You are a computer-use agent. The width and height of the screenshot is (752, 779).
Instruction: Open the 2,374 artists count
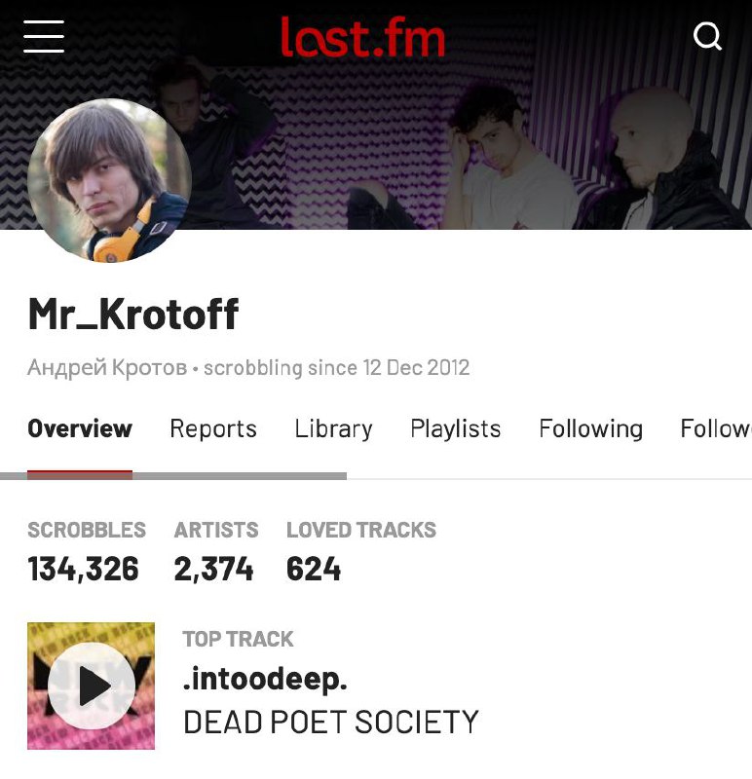[213, 569]
